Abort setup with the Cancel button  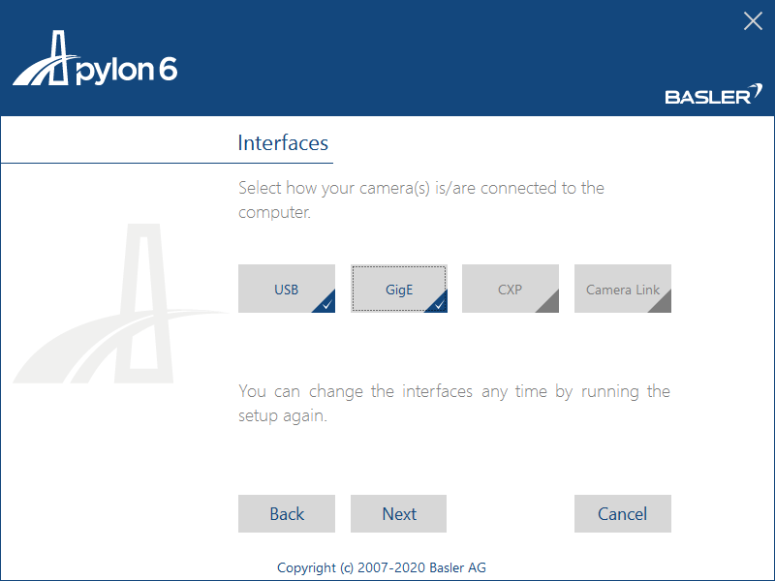click(622, 514)
